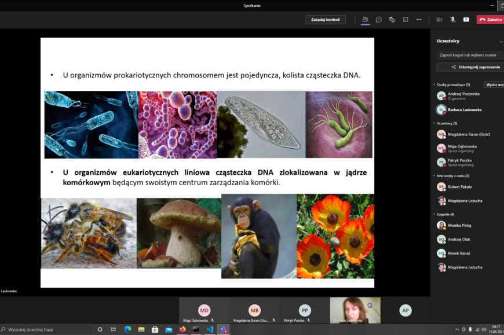Focus the invite someone input field
The width and height of the screenshot is (504, 335).
(x=470, y=55)
